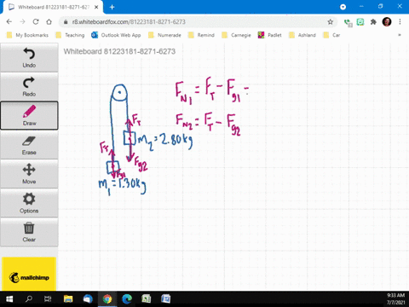This screenshot has height=307, width=409.
Task: Open the Car bookmarks folder
Action: tap(331, 35)
